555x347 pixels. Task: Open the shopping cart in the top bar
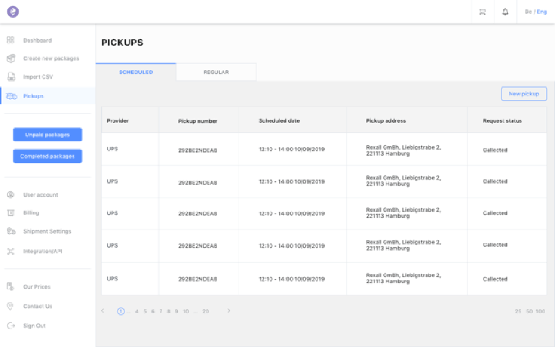tap(482, 12)
